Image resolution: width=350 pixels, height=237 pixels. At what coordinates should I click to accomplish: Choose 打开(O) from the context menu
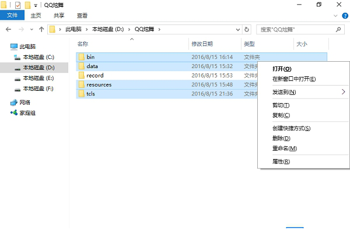pos(282,69)
